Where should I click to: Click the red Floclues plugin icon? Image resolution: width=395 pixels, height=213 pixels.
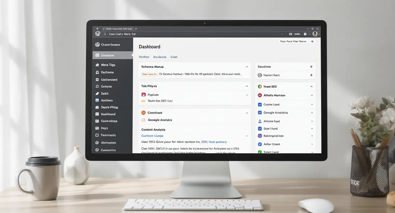pyautogui.click(x=144, y=95)
